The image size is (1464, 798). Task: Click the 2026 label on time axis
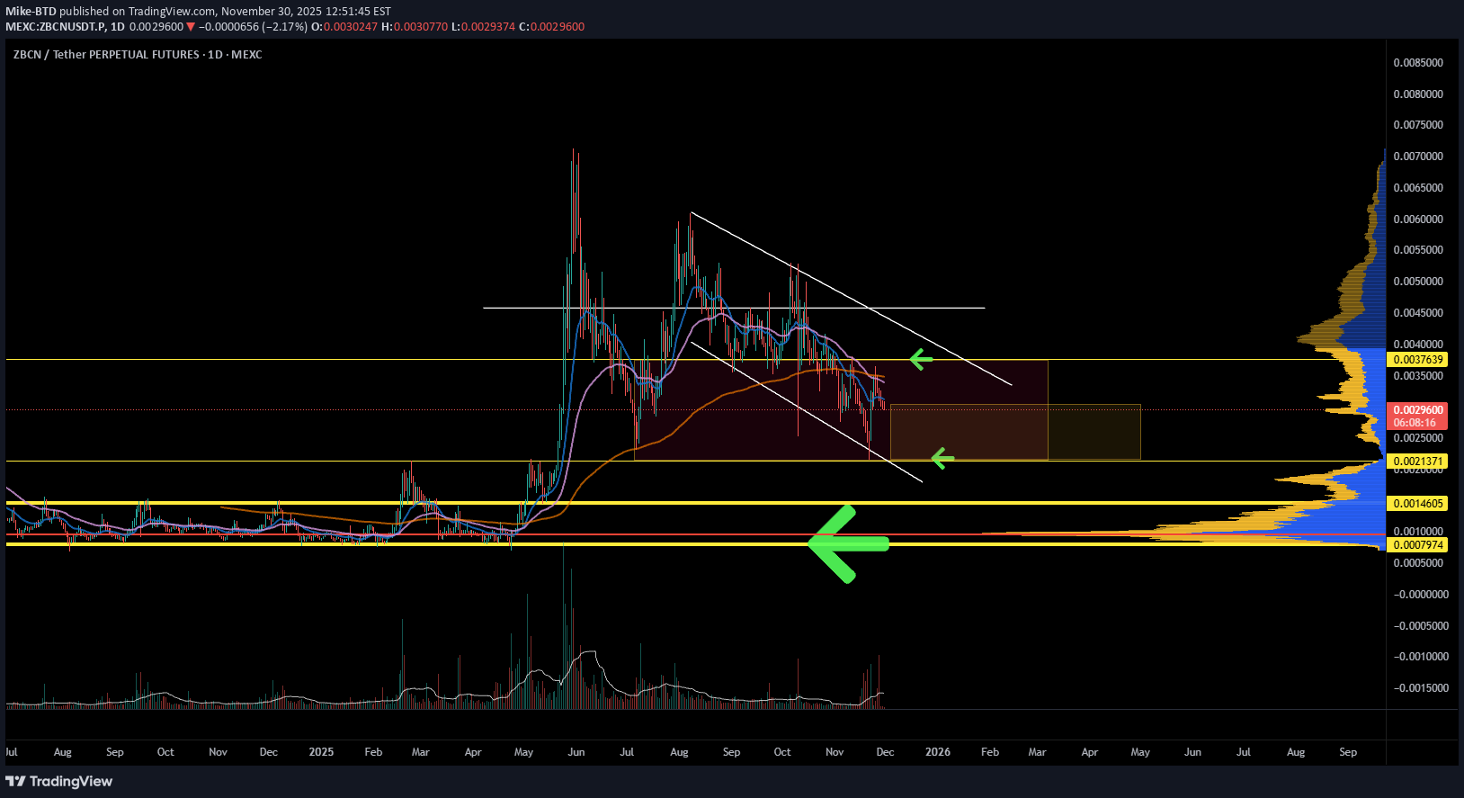[x=937, y=752]
